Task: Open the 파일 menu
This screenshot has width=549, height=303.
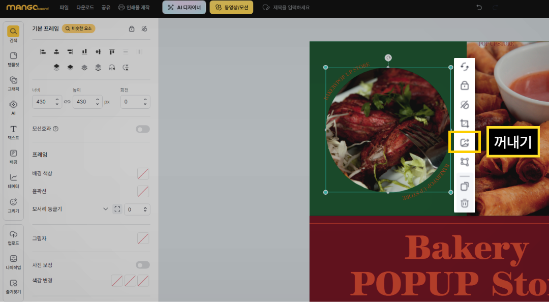Action: 64,8
